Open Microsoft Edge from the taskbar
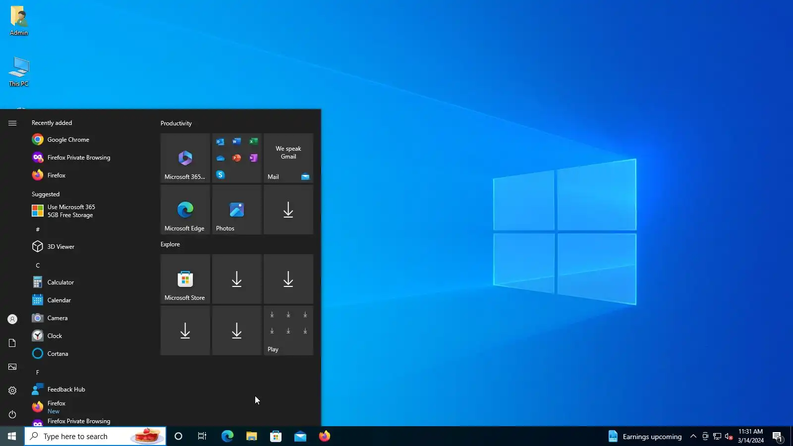Screen dimensions: 793x446 click(227, 436)
